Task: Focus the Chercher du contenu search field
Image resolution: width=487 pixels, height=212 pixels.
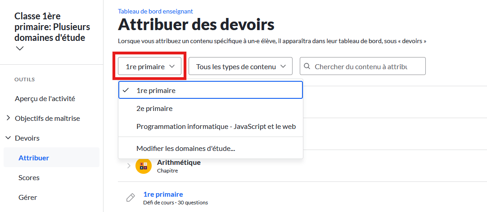Action: [x=362, y=66]
